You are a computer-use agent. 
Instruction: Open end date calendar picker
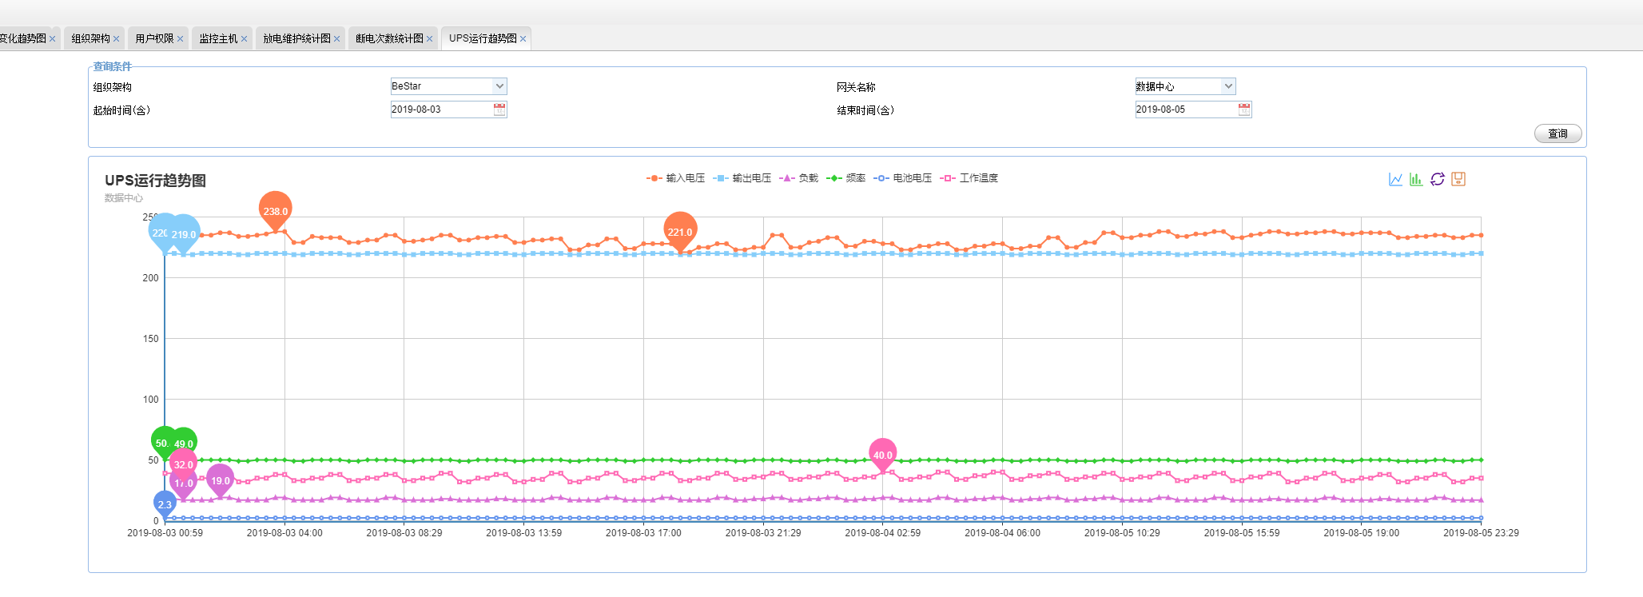pos(1244,109)
